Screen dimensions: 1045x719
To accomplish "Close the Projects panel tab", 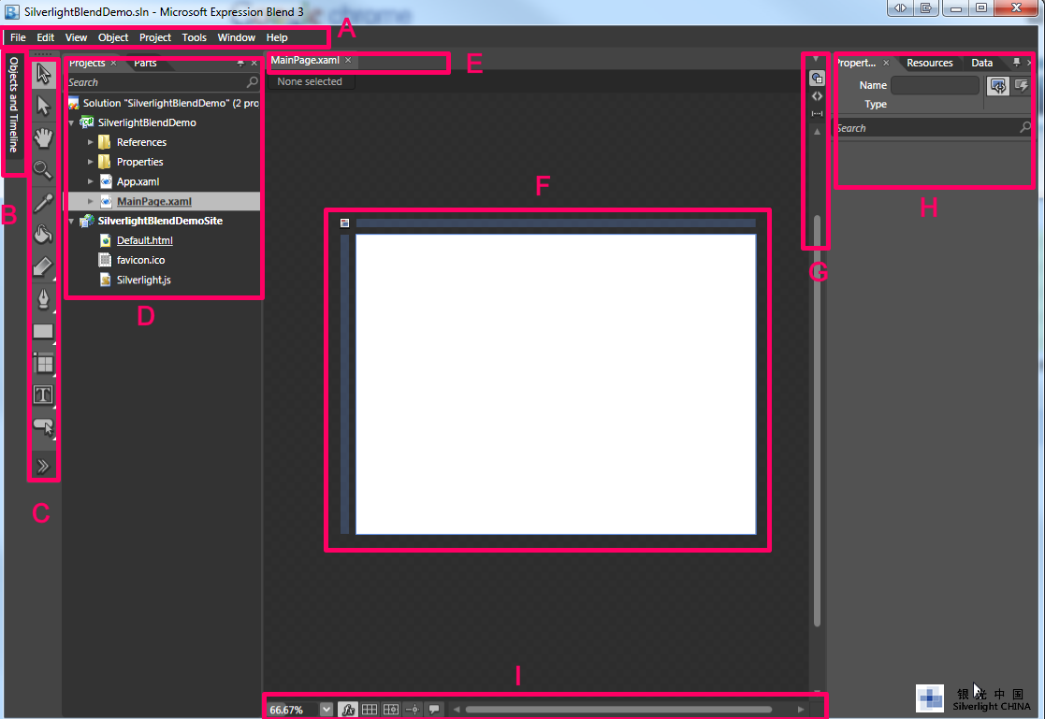I will (113, 63).
